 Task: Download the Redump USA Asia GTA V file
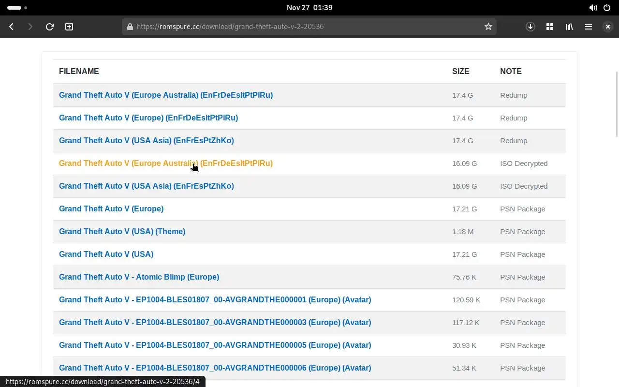pyautogui.click(x=147, y=141)
